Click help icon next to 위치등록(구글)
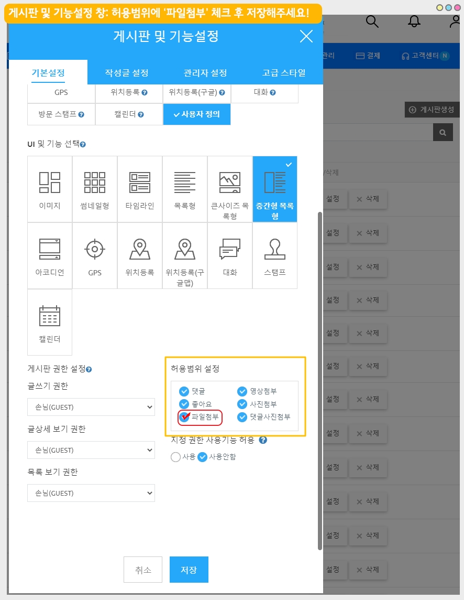464x600 pixels. pos(222,93)
